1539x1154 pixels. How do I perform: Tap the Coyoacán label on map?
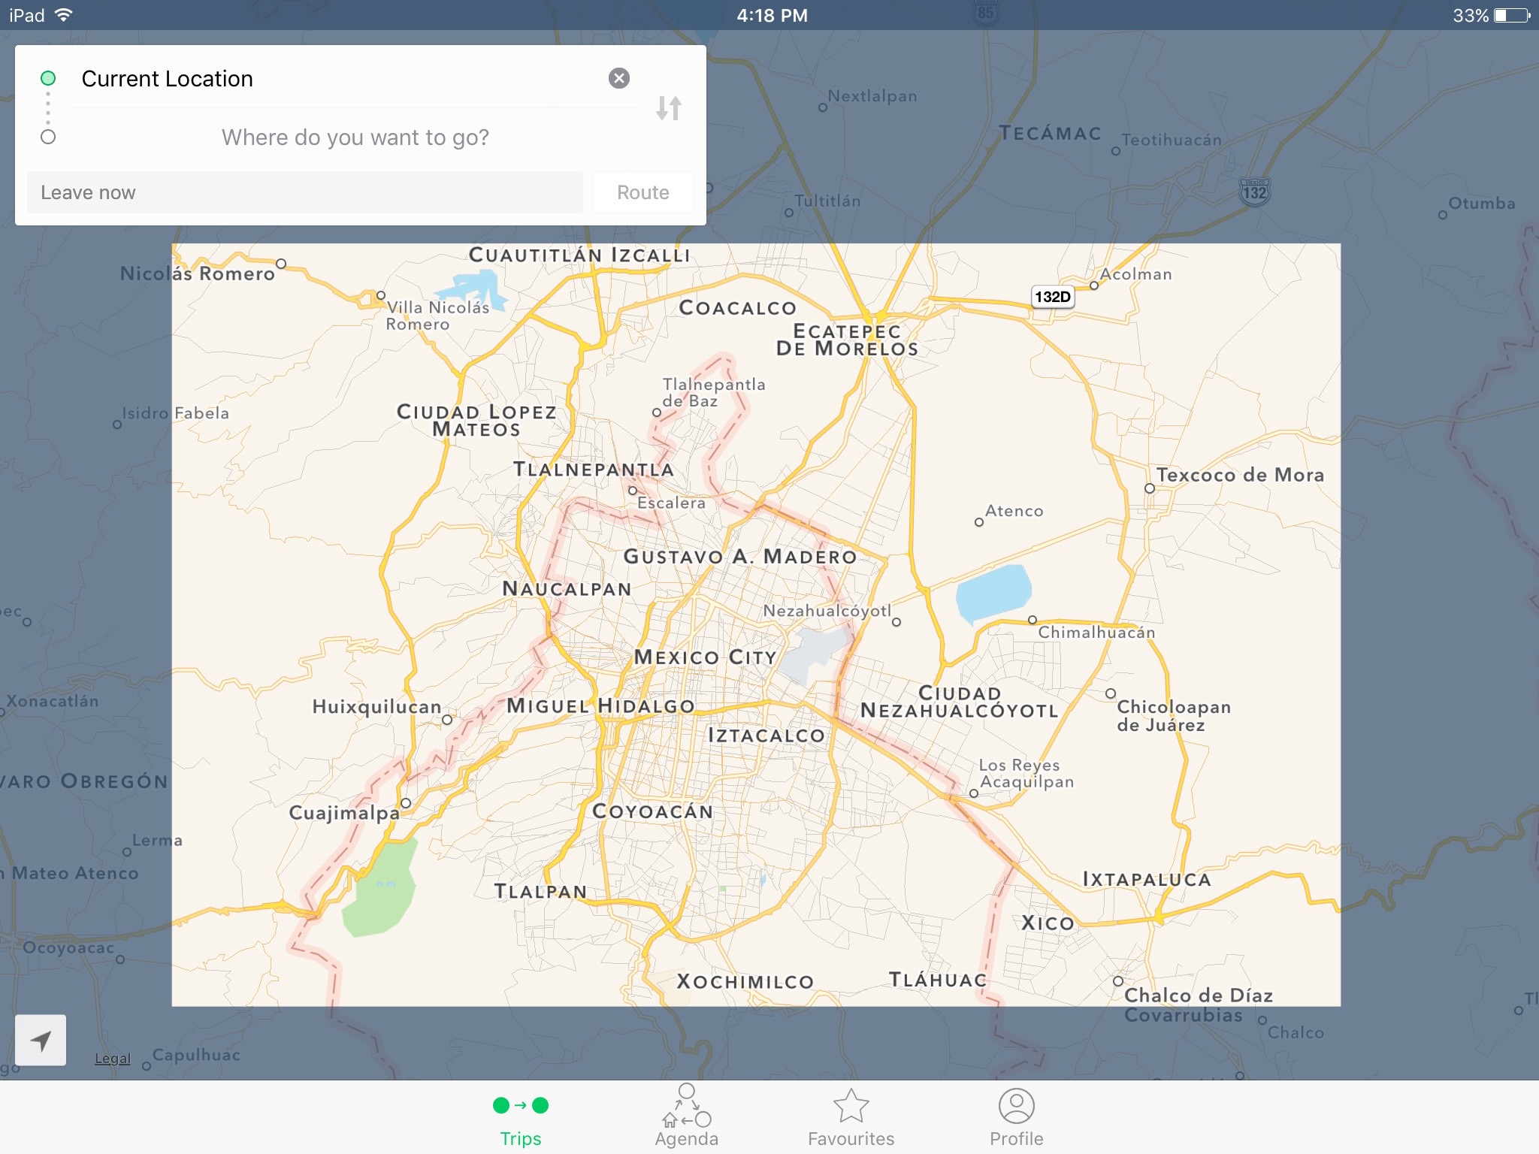point(652,811)
